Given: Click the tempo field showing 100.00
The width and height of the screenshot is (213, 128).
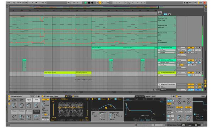Looking at the screenshot, I should [x=19, y=2].
